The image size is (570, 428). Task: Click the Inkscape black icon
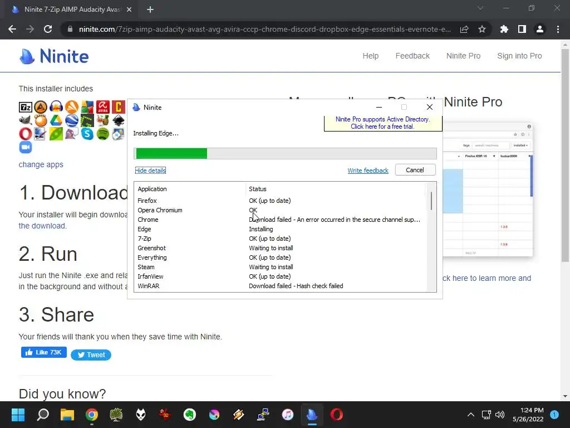pyautogui.click(x=119, y=120)
